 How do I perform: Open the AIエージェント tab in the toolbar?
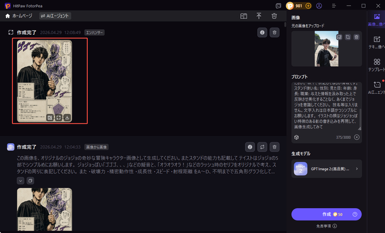(x=55, y=16)
